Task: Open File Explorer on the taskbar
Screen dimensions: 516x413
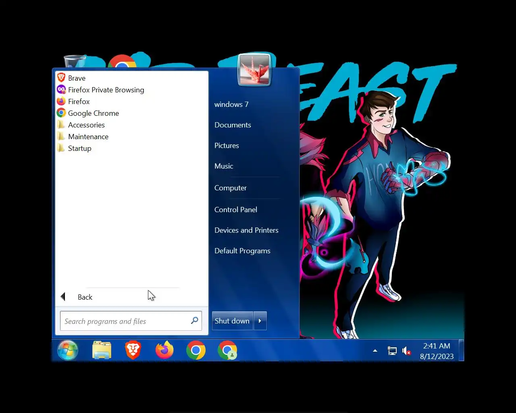Action: pyautogui.click(x=102, y=350)
